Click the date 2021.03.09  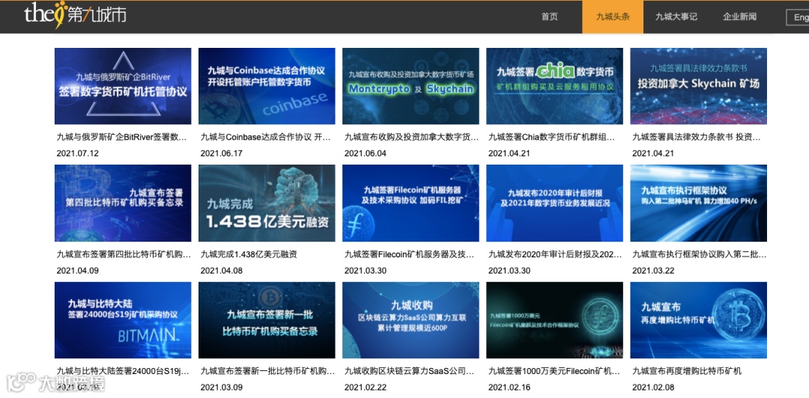coord(221,387)
